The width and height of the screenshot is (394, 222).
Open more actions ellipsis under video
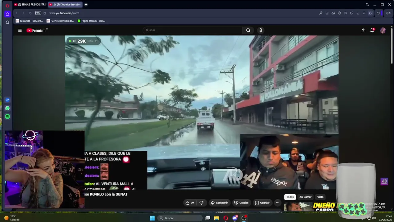click(x=278, y=203)
